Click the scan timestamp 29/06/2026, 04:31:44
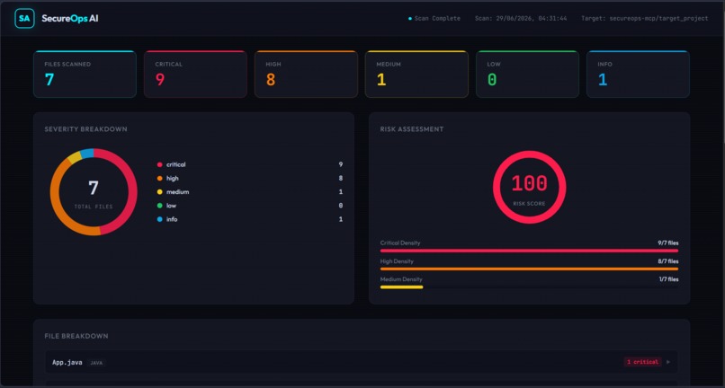This screenshot has height=388, width=725. pos(521,19)
